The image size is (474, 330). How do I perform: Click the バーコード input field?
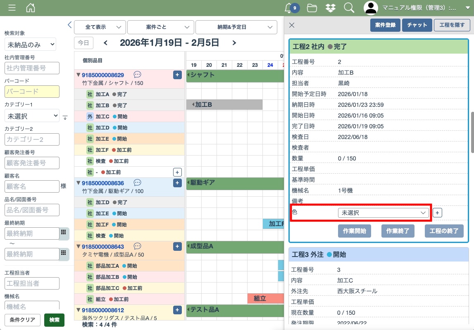coord(32,92)
